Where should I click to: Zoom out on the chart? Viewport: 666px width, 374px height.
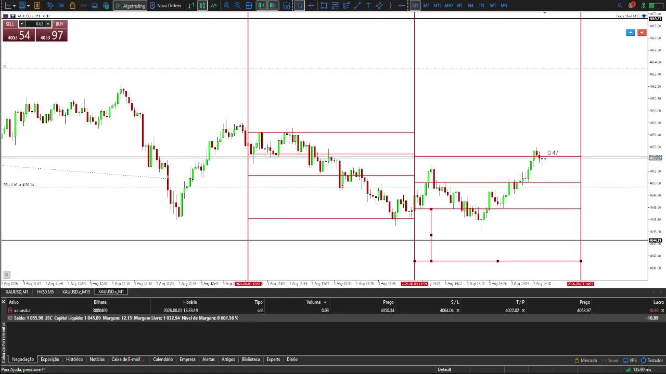(x=238, y=6)
